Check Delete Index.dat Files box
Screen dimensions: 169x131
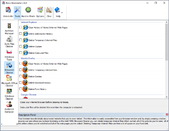coord(21,53)
